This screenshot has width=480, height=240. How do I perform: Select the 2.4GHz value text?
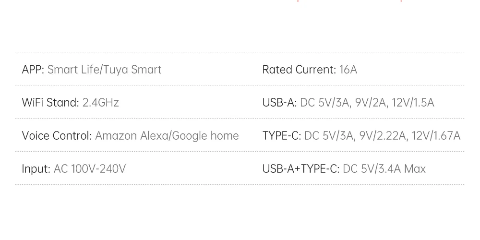click(101, 103)
